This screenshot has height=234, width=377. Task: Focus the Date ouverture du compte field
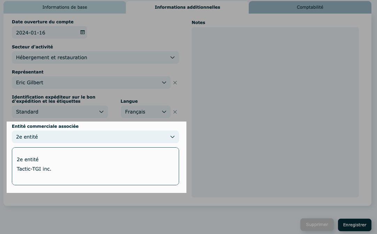pyautogui.click(x=45, y=33)
